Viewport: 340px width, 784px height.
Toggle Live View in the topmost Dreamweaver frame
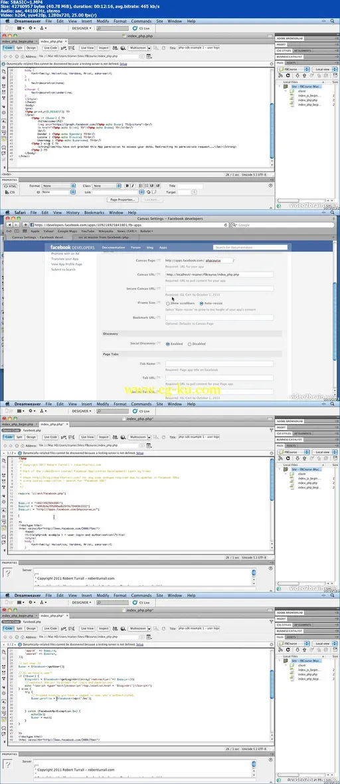point(87,47)
